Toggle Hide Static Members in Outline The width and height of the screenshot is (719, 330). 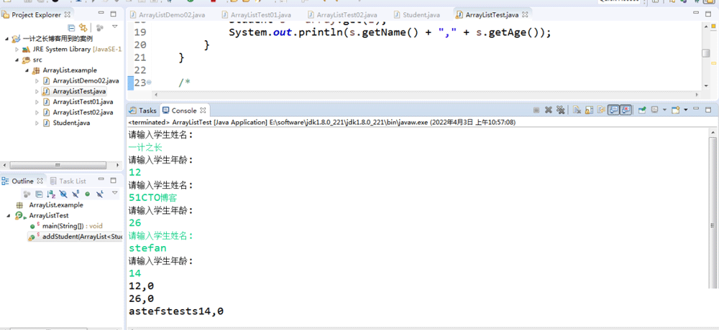pyautogui.click(x=75, y=194)
